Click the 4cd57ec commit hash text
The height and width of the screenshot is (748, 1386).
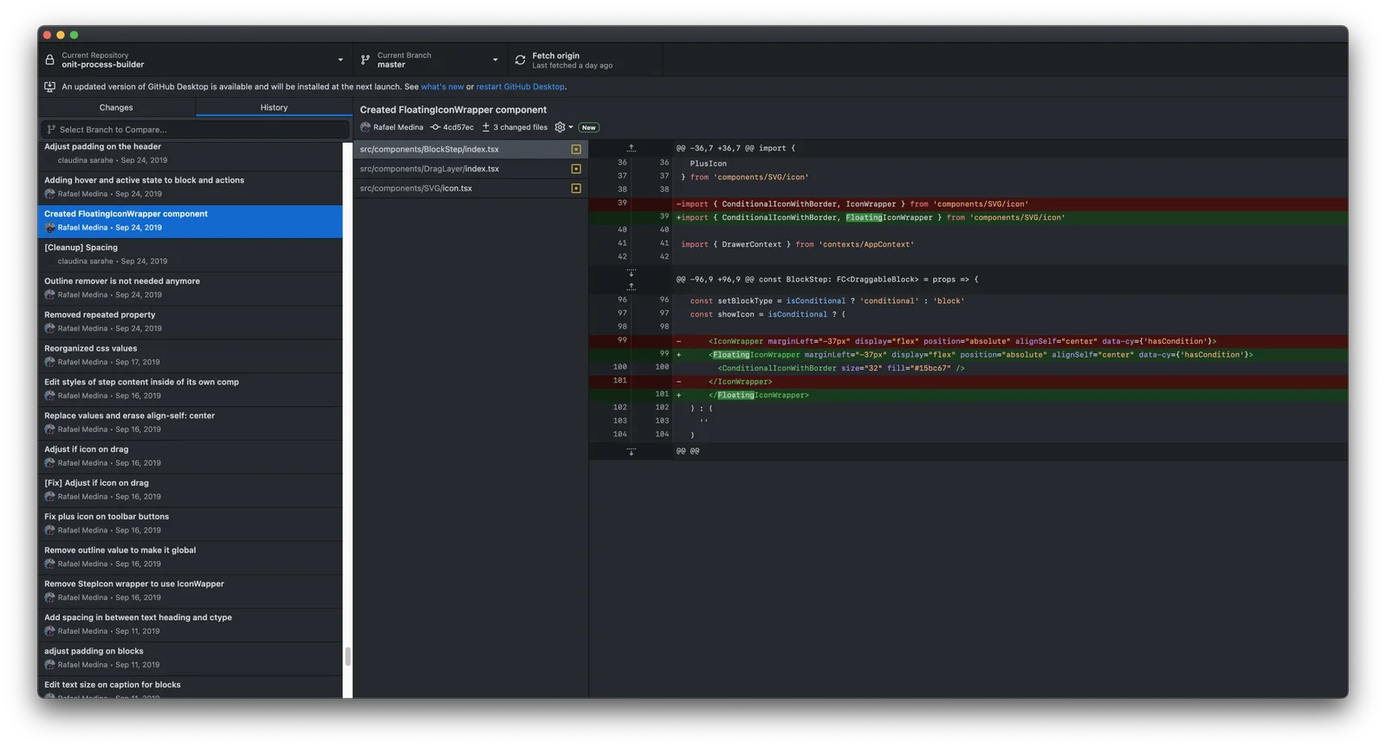[x=458, y=127]
